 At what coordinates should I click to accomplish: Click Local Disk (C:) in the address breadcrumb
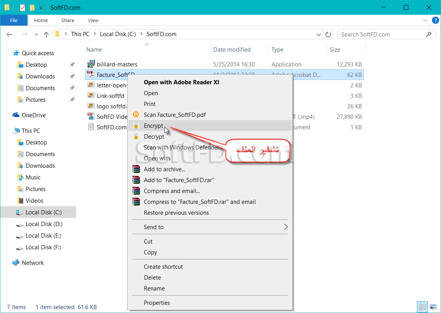[x=118, y=34]
